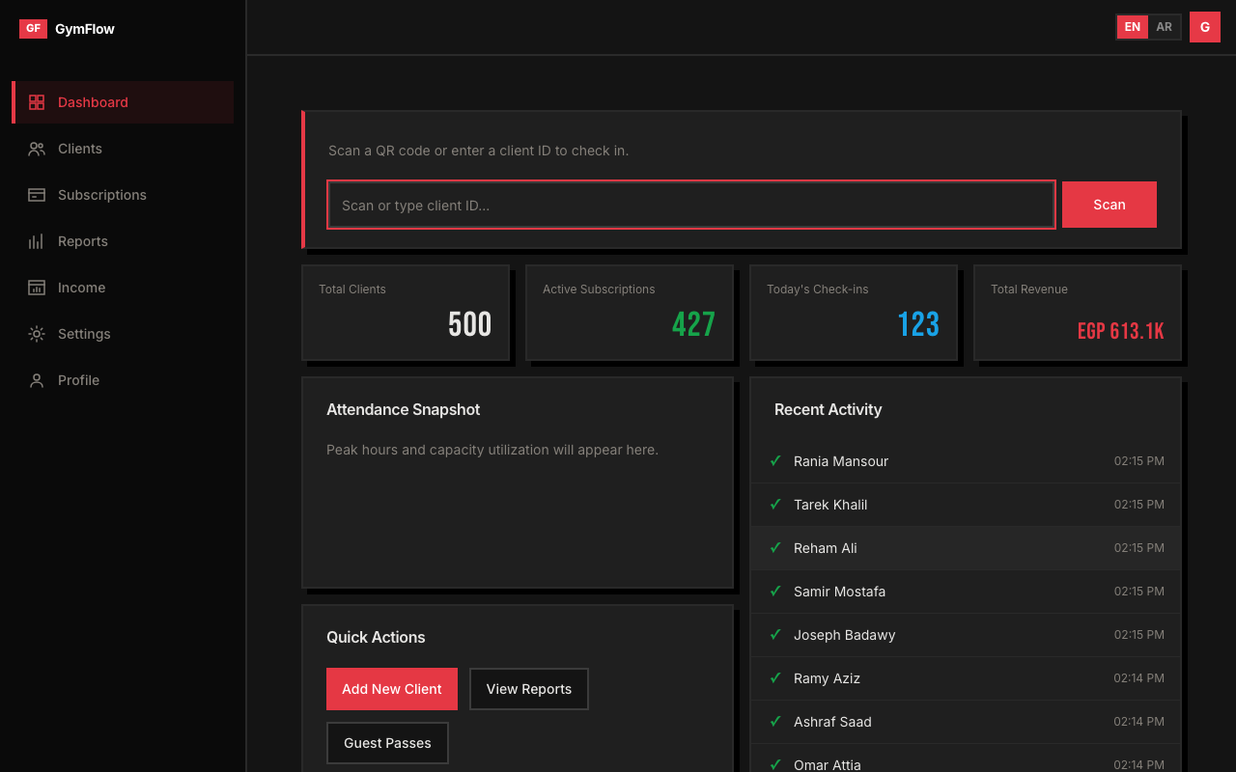Open the Subscriptions menu item
Viewport: 1236px width, 772px height.
coord(102,195)
